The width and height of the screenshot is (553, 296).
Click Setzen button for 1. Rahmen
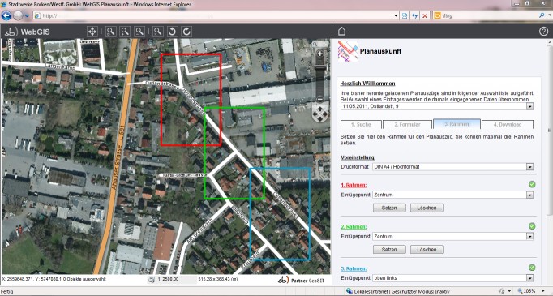[x=389, y=208]
